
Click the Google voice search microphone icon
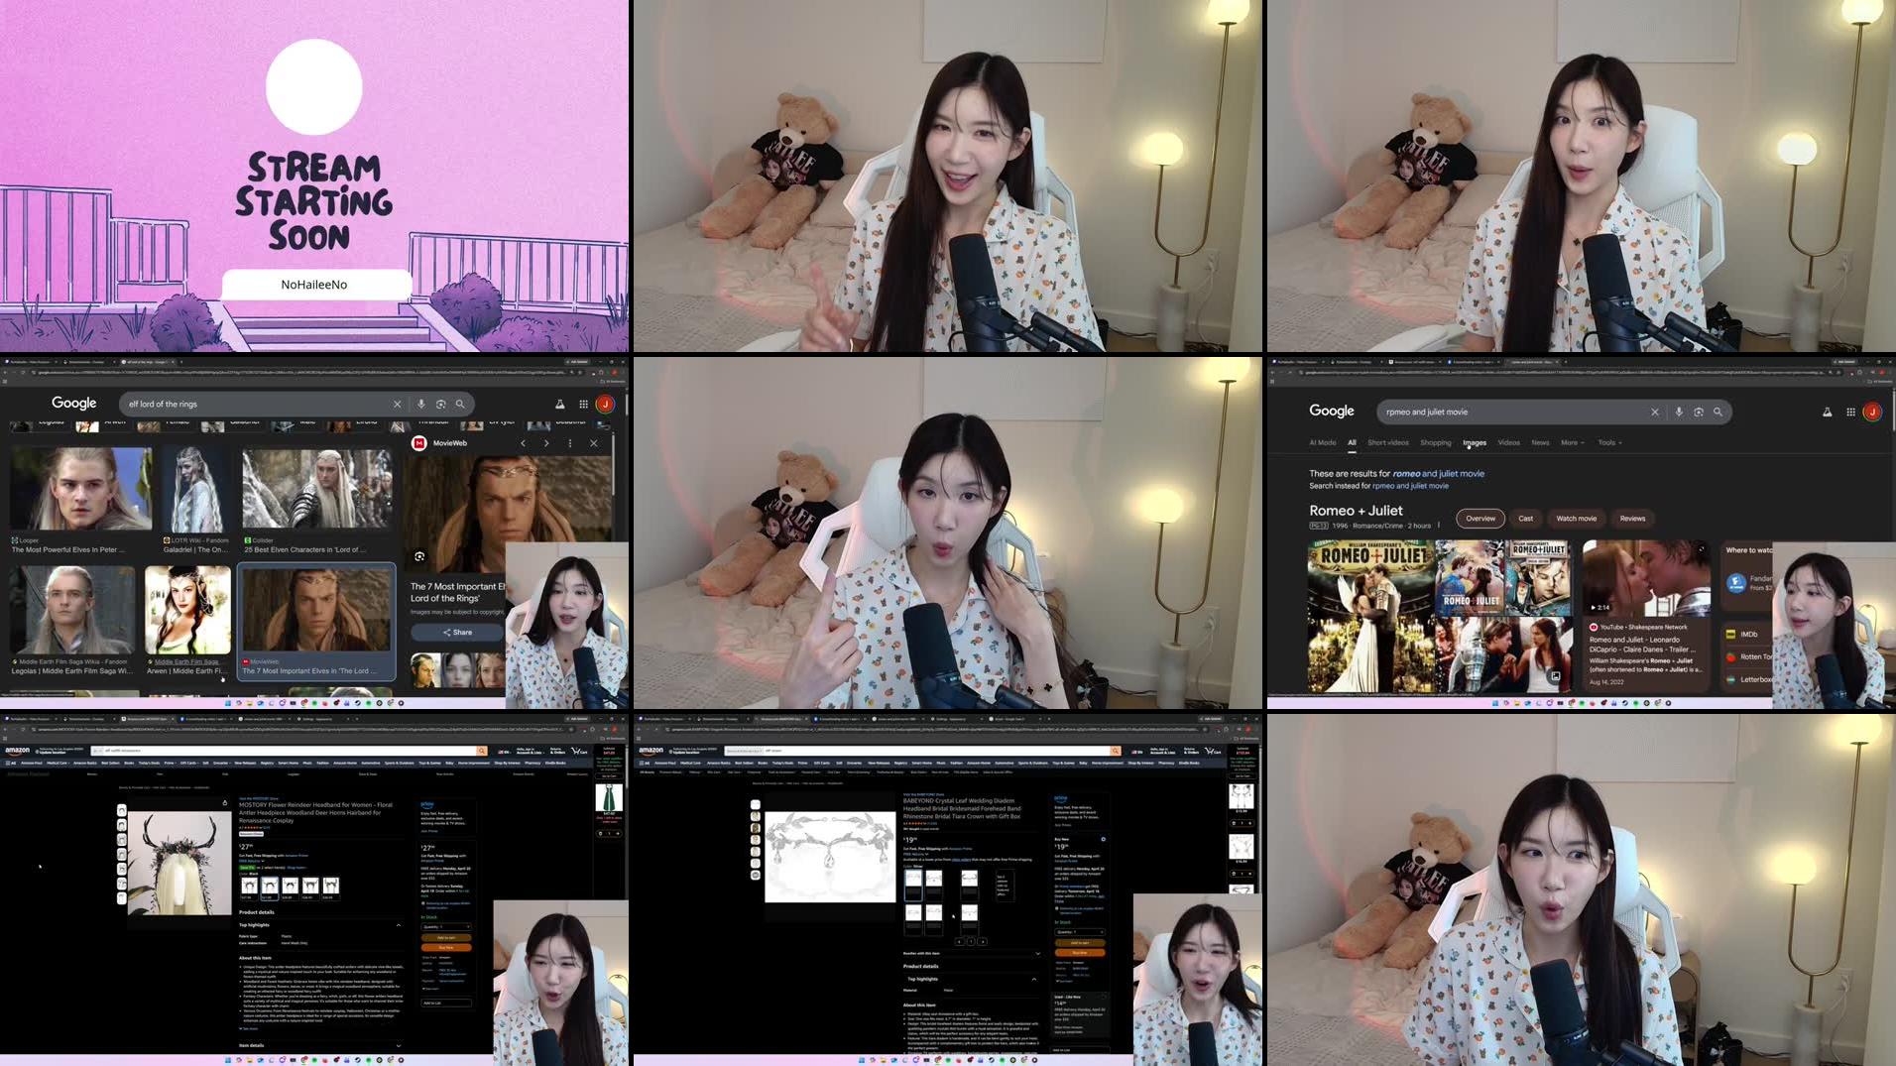pyautogui.click(x=1679, y=412)
